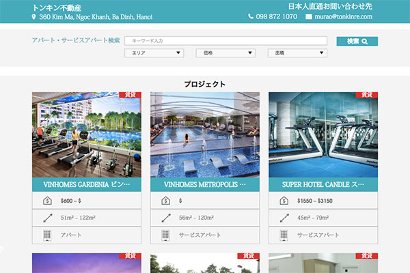Click the 賃貸 badge on the Super Hotel Candle photo
The width and height of the screenshot is (410, 273).
pos(366,95)
